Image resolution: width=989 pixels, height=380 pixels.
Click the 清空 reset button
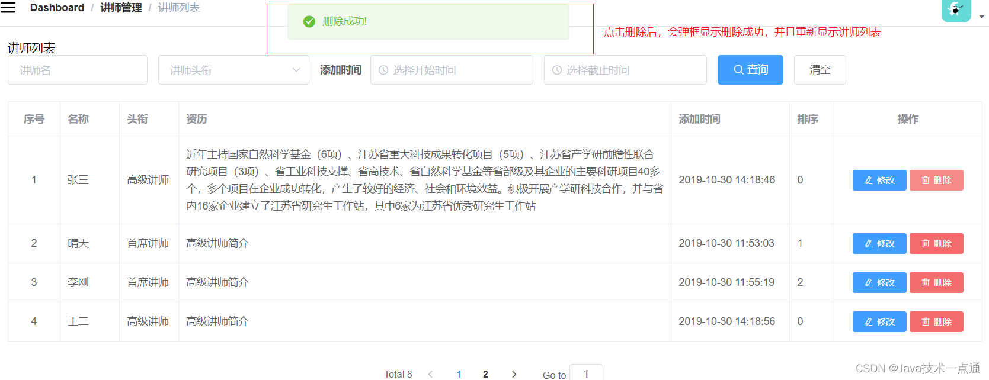(820, 70)
